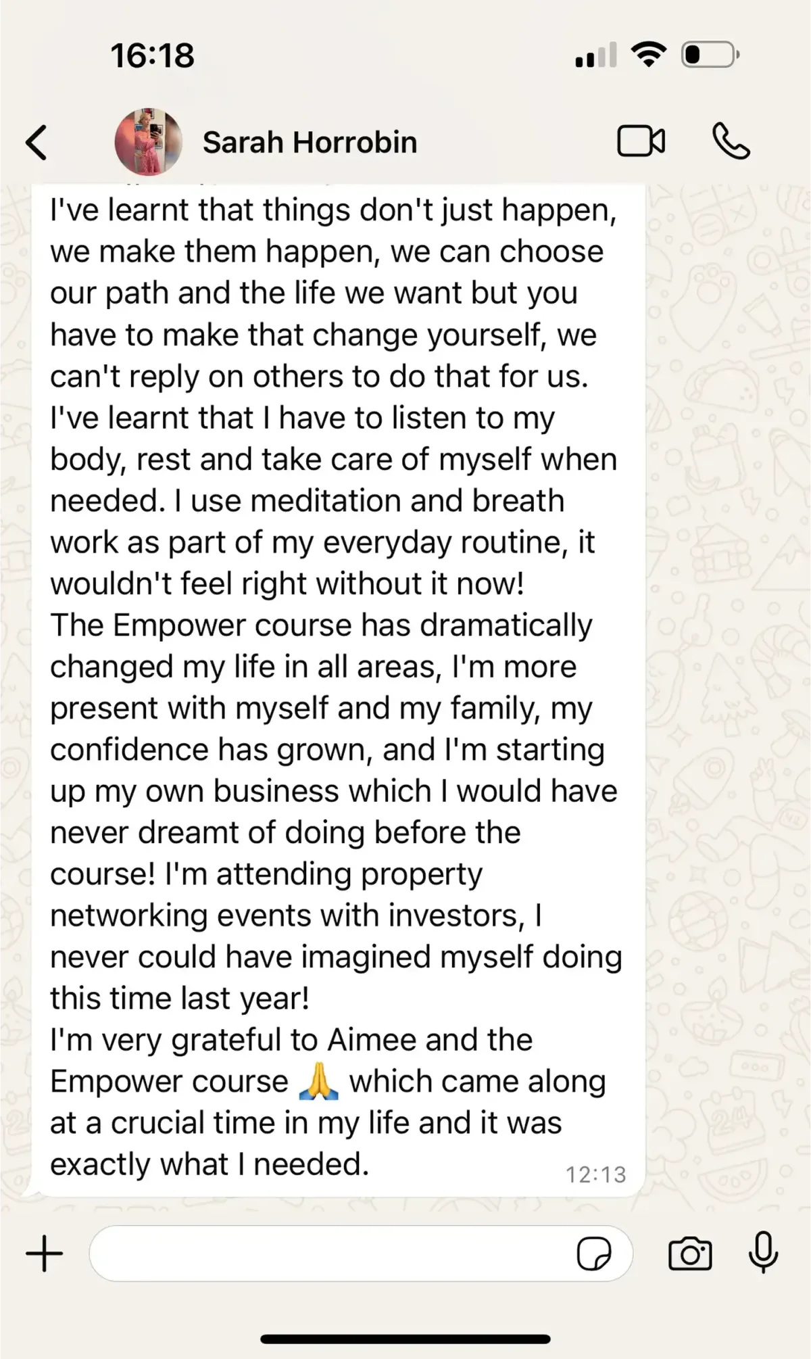Tap the Wi-Fi status icon
This screenshot has height=1359, width=811.
[649, 54]
